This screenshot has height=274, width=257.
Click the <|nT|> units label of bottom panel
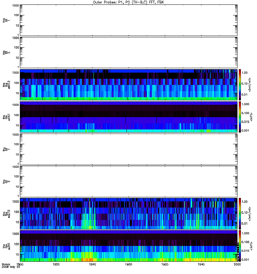click(x=251, y=246)
